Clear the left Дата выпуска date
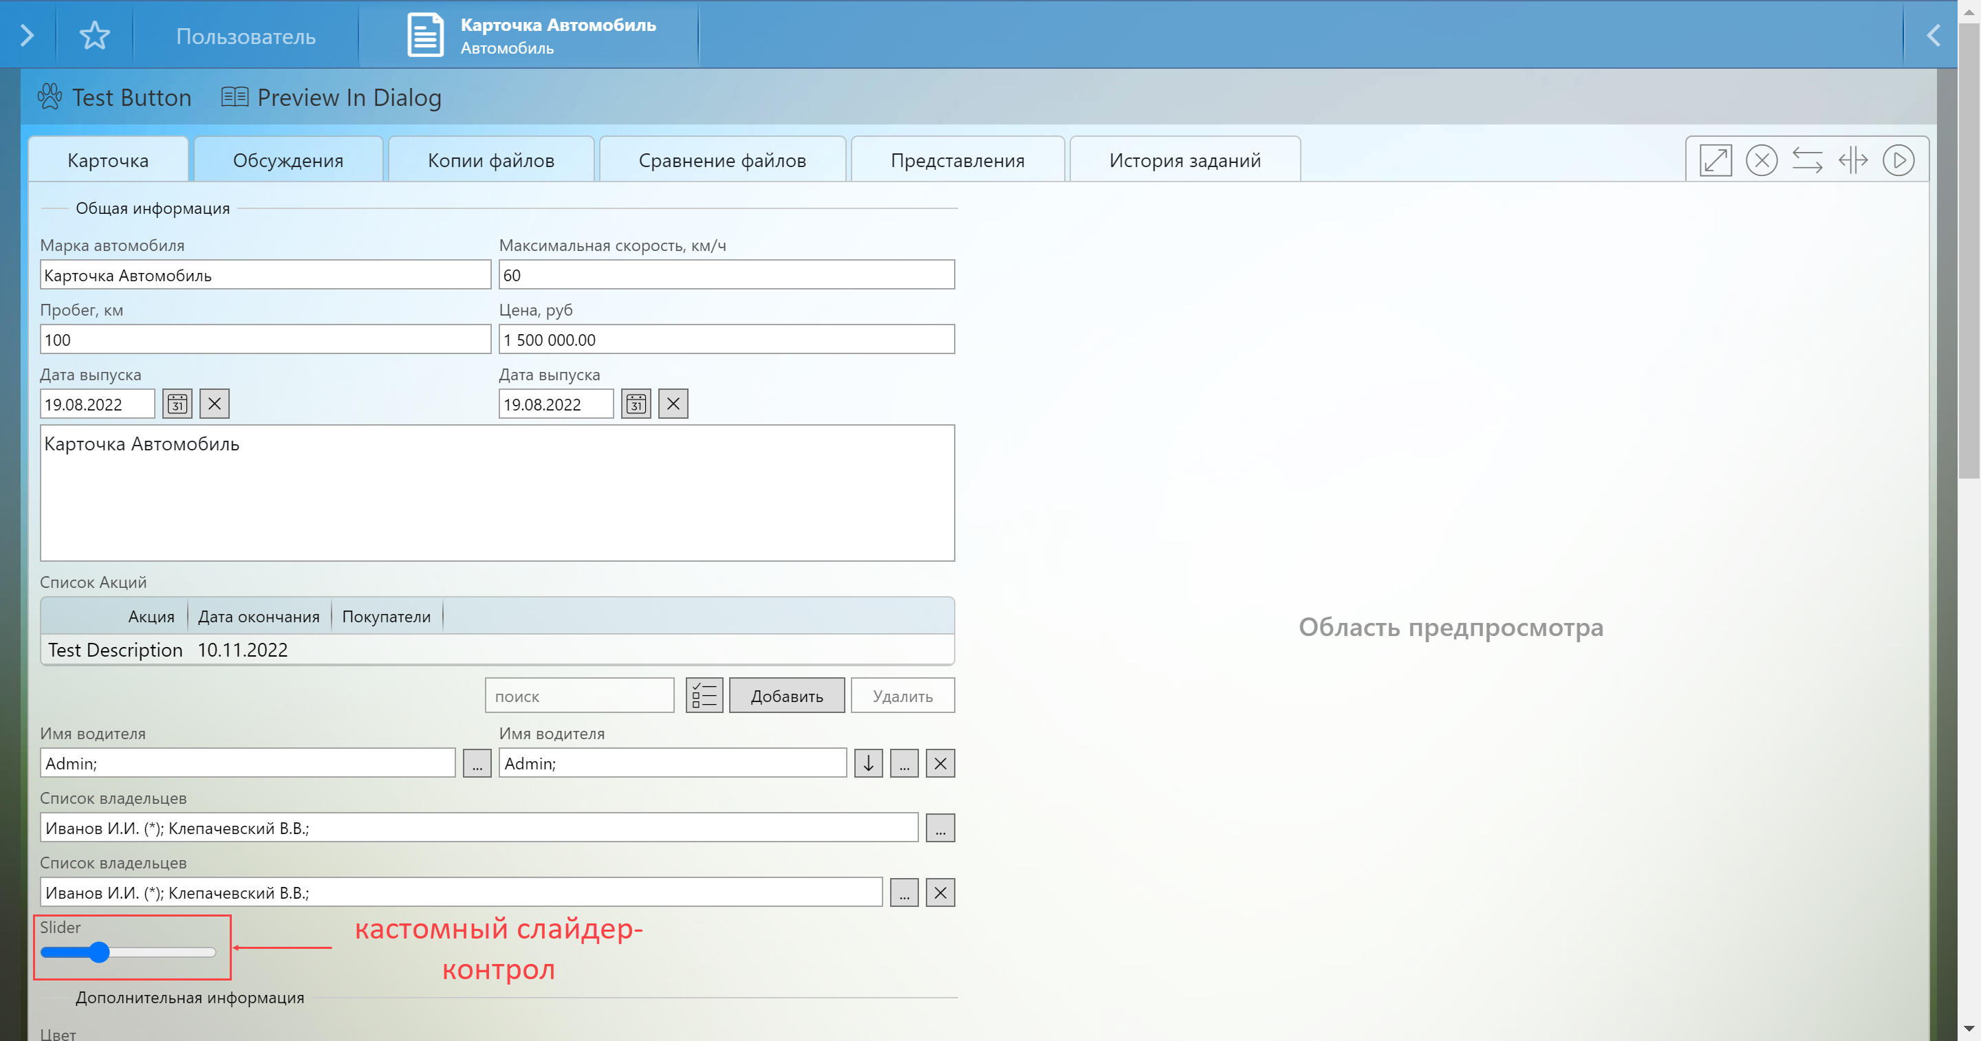This screenshot has width=1981, height=1041. pos(215,404)
